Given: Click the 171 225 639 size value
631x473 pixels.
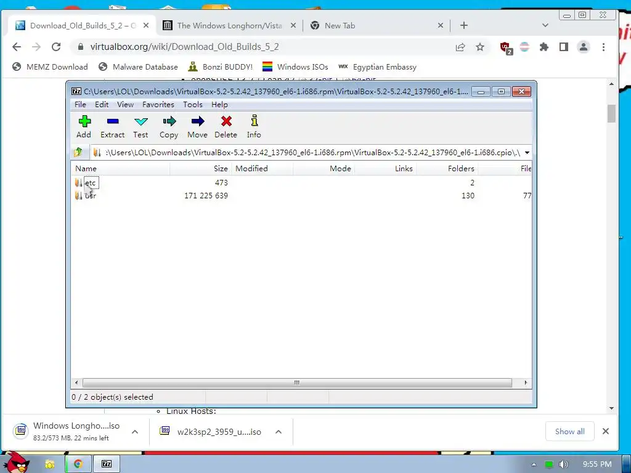Looking at the screenshot, I should point(206,195).
